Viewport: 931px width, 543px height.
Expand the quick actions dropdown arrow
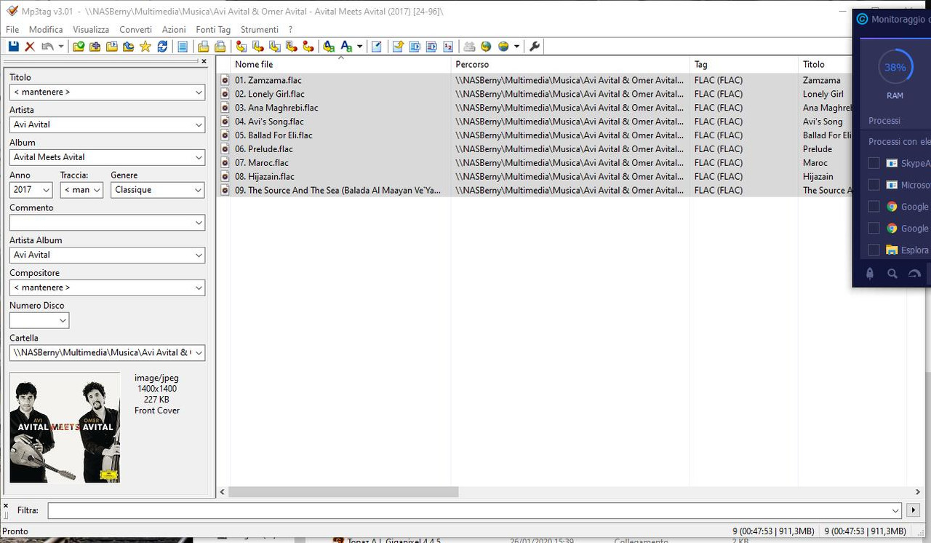click(359, 47)
